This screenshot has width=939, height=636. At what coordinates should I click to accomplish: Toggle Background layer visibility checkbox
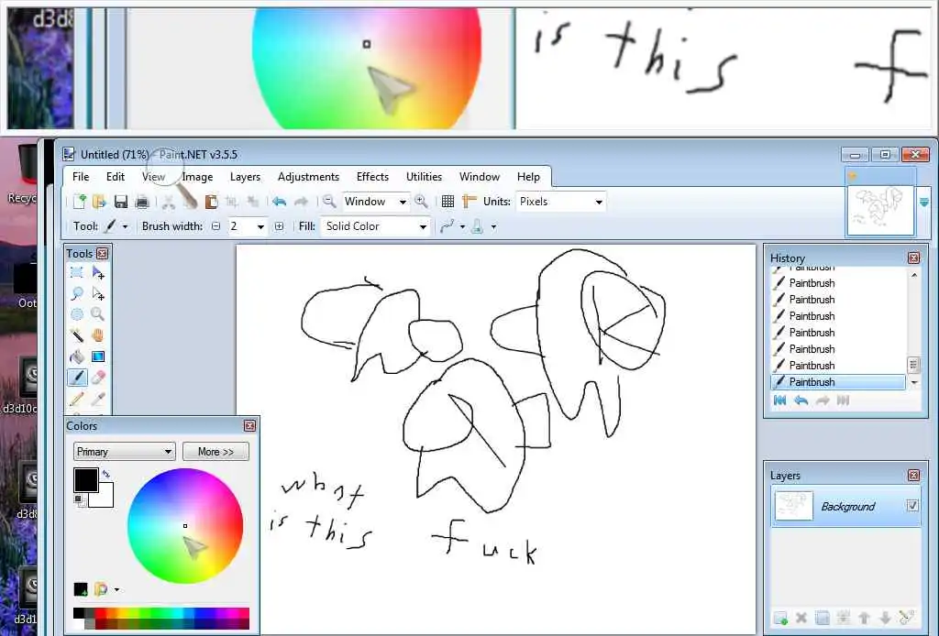(912, 506)
